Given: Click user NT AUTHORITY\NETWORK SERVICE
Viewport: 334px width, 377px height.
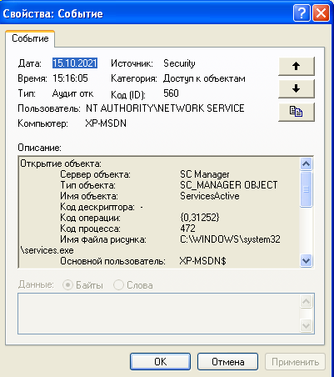Looking at the screenshot, I should [x=165, y=108].
